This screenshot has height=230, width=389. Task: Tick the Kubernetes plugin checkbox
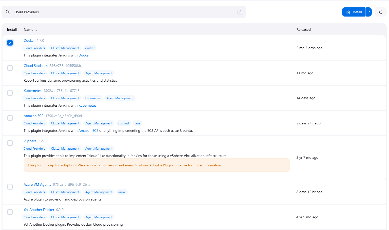click(x=10, y=93)
